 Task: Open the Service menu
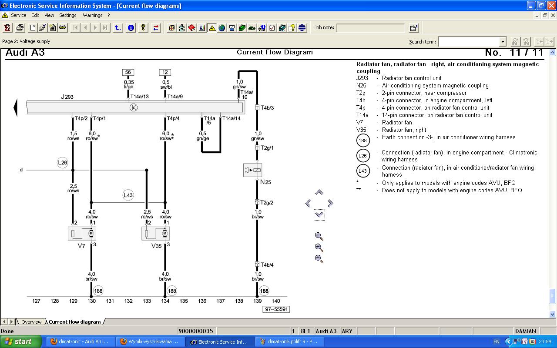click(x=19, y=15)
